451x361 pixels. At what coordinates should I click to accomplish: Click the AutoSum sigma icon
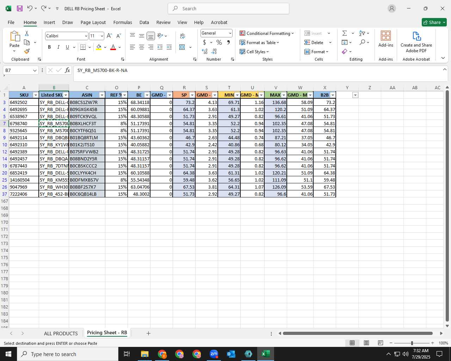click(x=345, y=33)
